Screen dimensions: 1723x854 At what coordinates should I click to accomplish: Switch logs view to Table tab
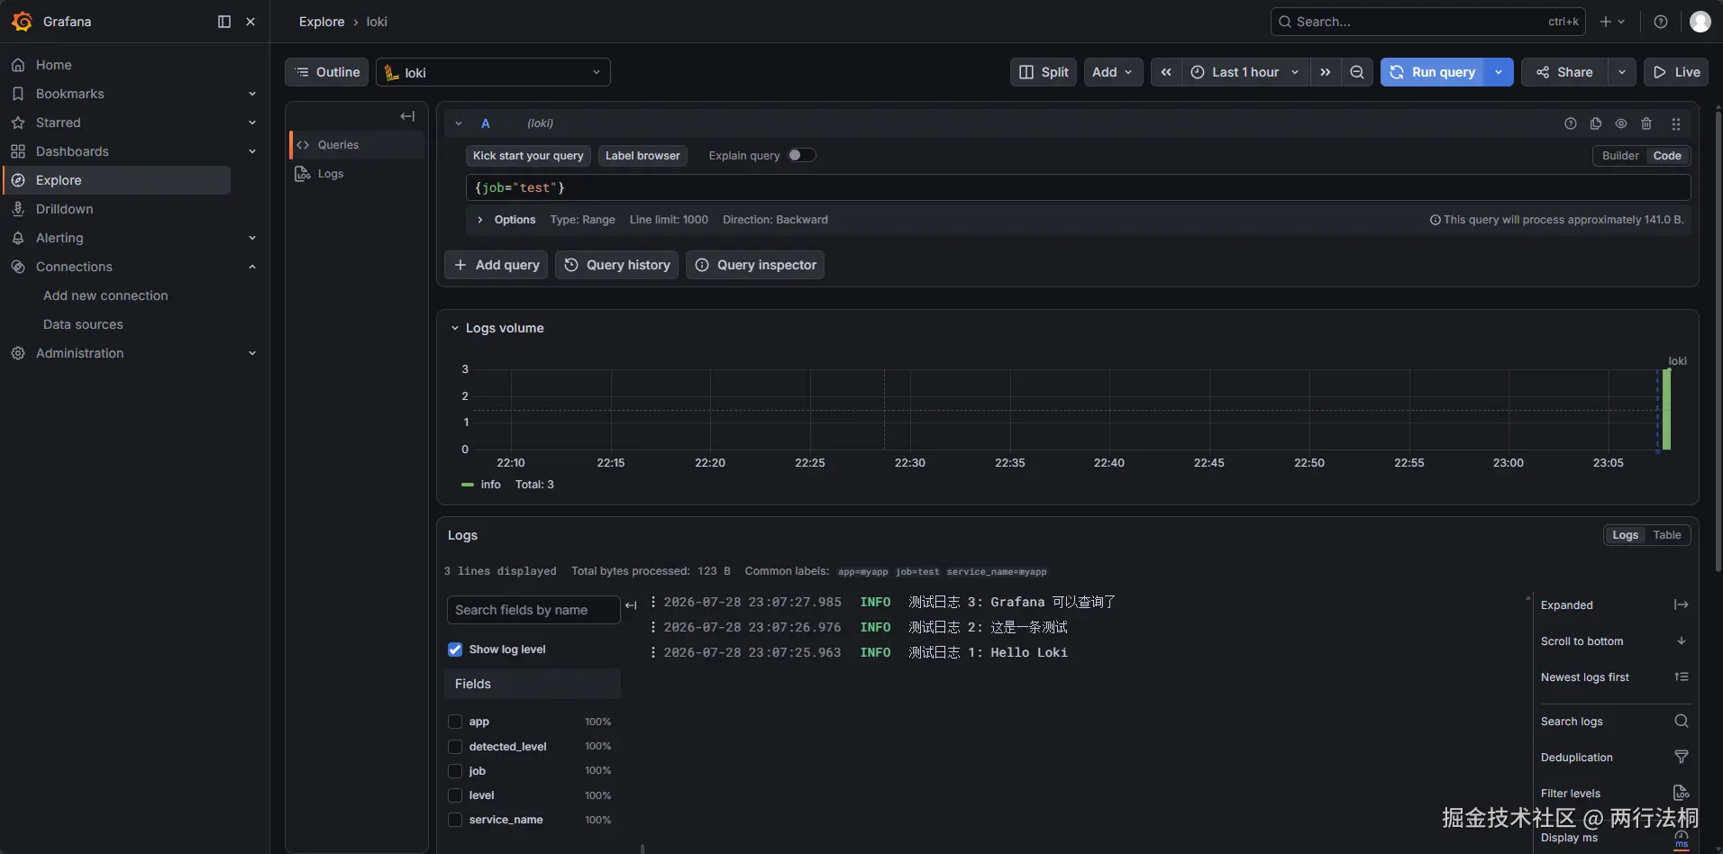click(x=1666, y=535)
